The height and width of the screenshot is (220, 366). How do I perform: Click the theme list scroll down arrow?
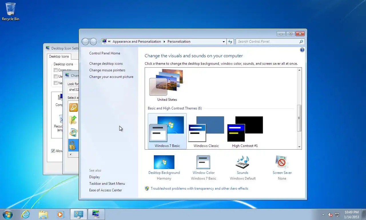tap(299, 147)
